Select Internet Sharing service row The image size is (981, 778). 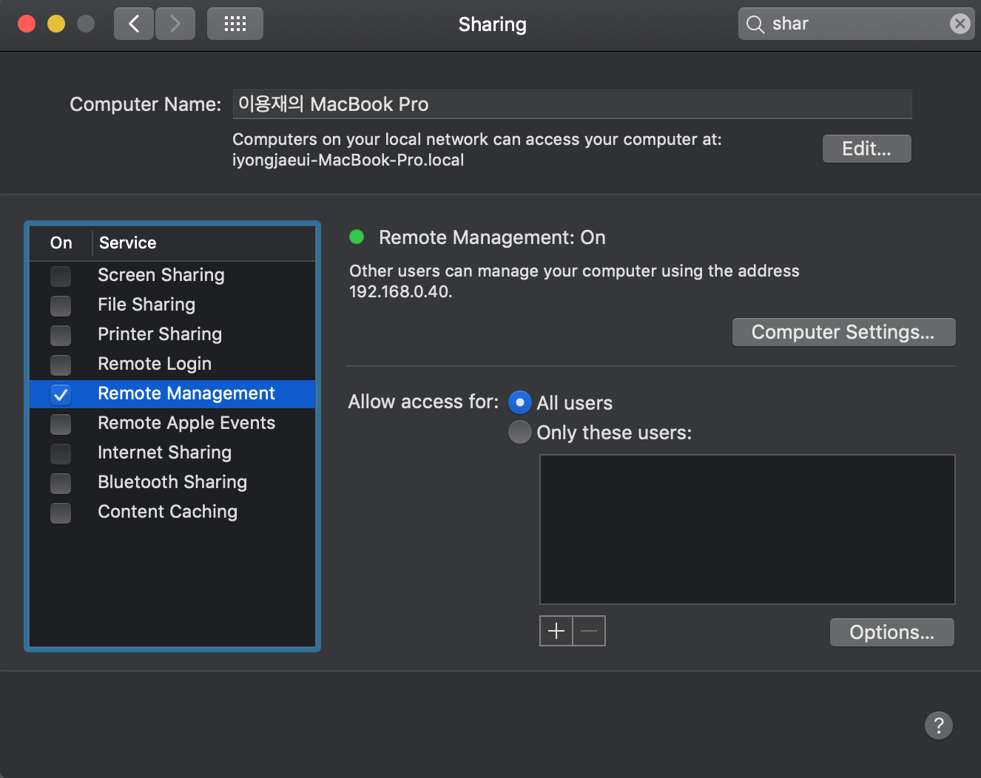(x=172, y=453)
